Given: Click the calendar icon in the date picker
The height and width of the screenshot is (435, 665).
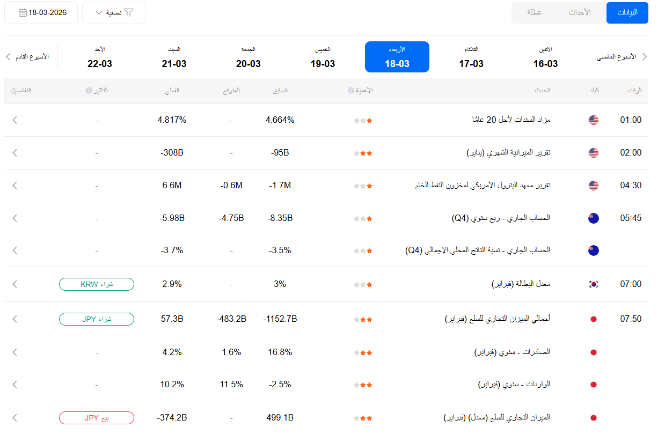Looking at the screenshot, I should point(23,12).
